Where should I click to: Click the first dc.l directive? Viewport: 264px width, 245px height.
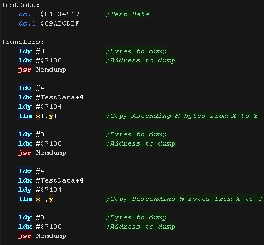[x=27, y=14]
